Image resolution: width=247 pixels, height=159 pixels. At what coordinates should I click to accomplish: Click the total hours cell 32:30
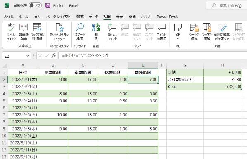tap(223, 80)
